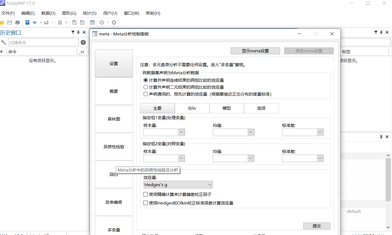Open the Variables Manager icon
Viewport: 392px width, 235px height.
(x=92, y=22)
